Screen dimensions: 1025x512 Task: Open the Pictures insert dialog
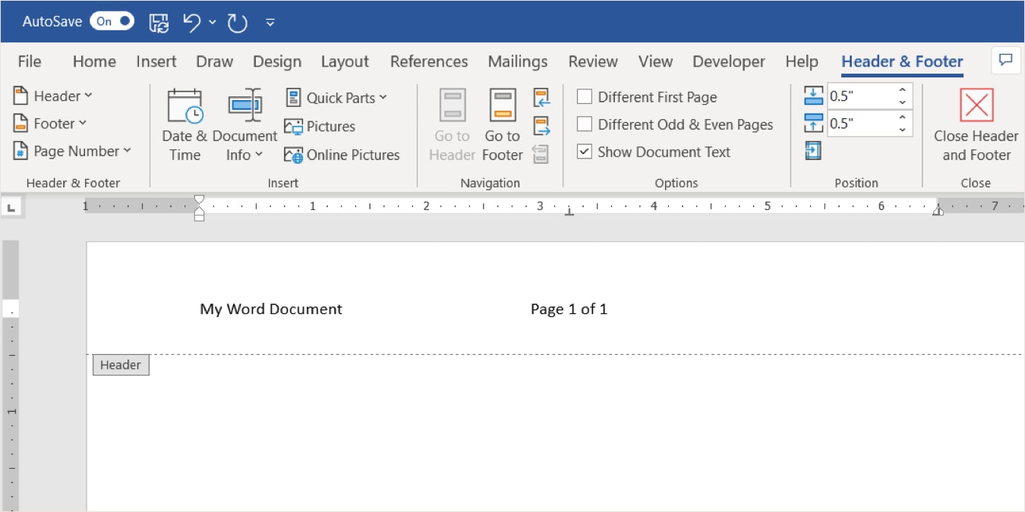click(x=323, y=126)
